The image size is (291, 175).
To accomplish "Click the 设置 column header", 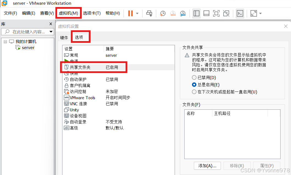I will pos(83,49).
